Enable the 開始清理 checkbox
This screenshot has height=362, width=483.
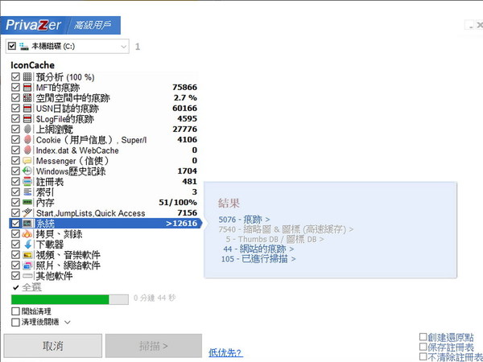pos(15,311)
